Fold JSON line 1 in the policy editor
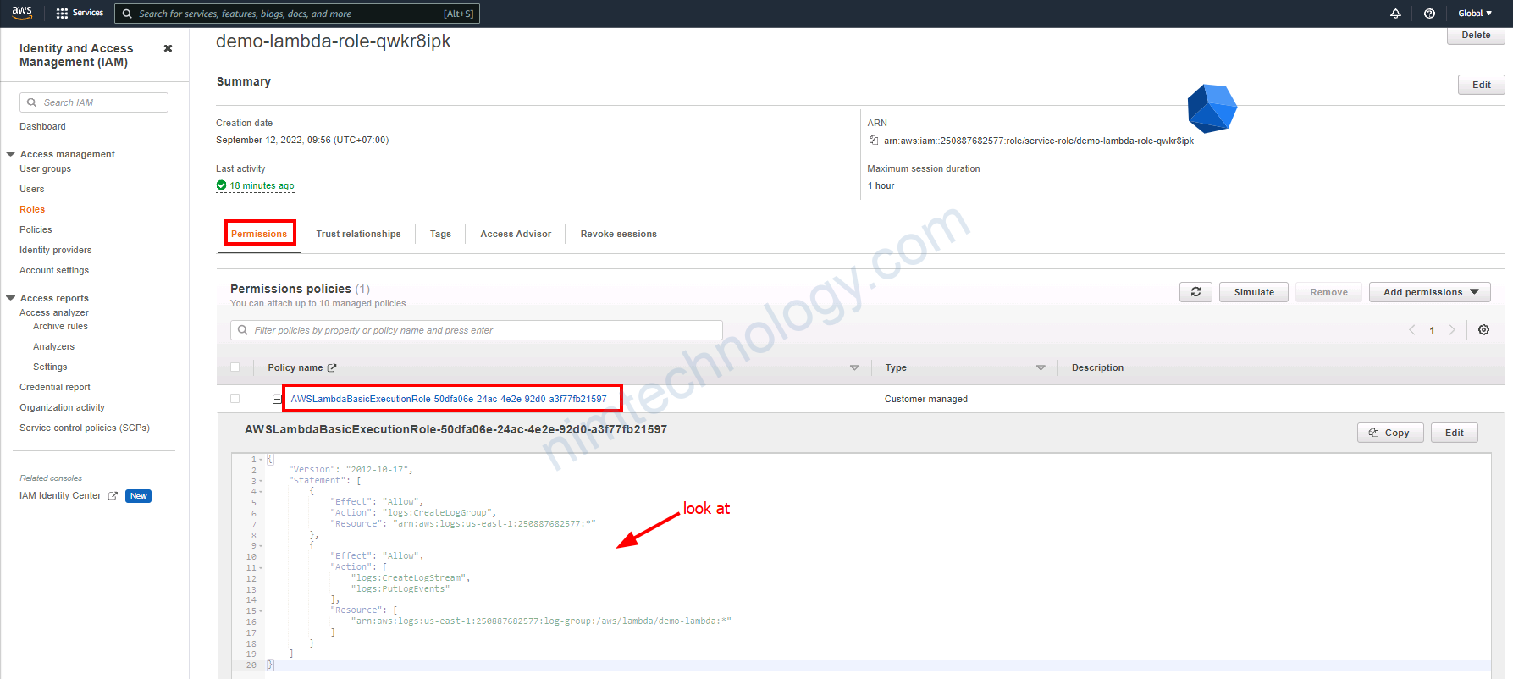The image size is (1513, 679). pos(261,459)
